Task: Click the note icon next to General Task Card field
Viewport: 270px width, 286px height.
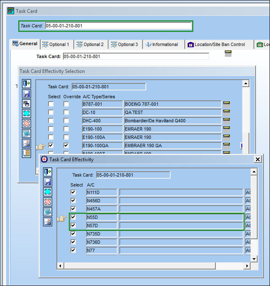Action: click(228, 53)
